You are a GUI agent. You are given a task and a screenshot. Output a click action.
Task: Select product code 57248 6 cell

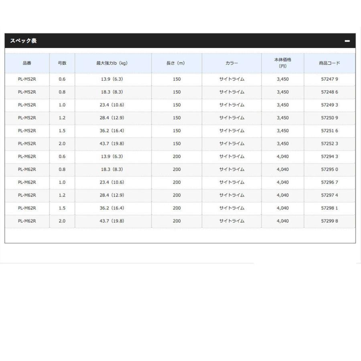click(x=329, y=92)
